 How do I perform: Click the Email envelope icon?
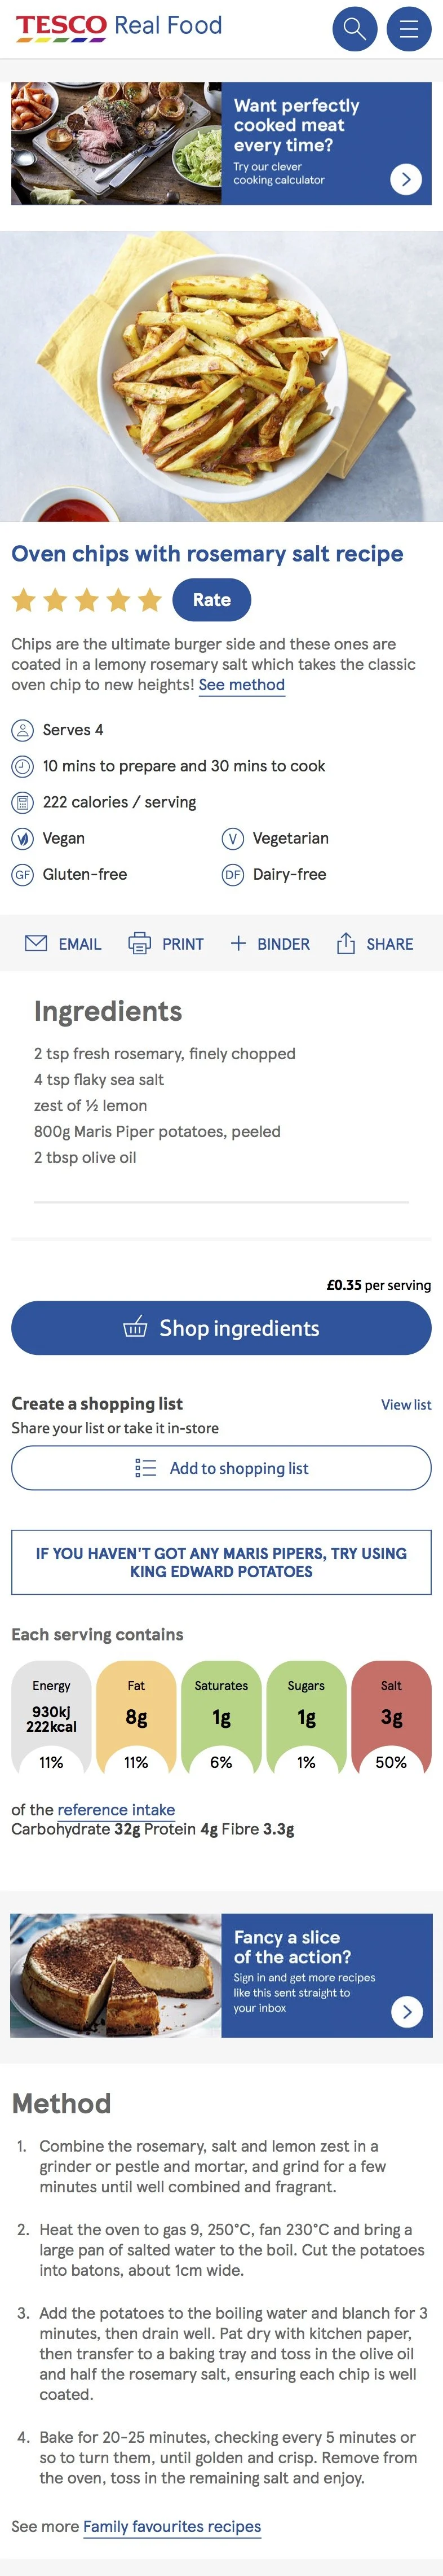click(36, 943)
